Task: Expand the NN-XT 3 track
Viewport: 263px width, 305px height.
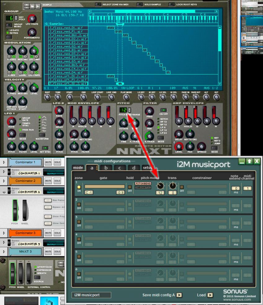Action: 4,251
